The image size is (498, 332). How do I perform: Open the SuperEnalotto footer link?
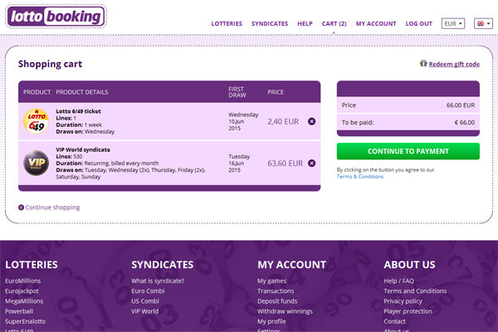(x=25, y=321)
